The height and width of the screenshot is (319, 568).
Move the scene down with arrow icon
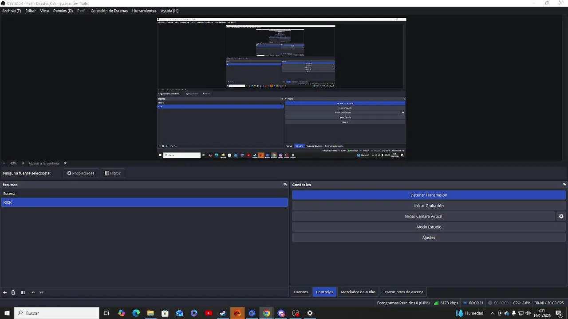(41, 292)
